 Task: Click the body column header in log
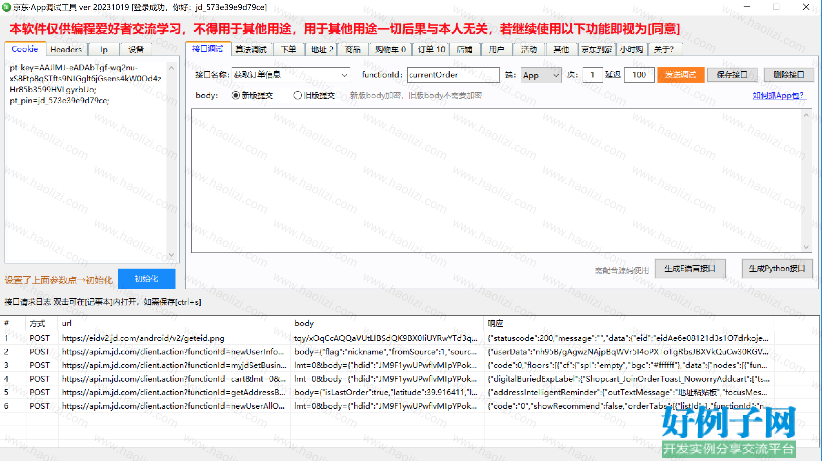pos(387,323)
